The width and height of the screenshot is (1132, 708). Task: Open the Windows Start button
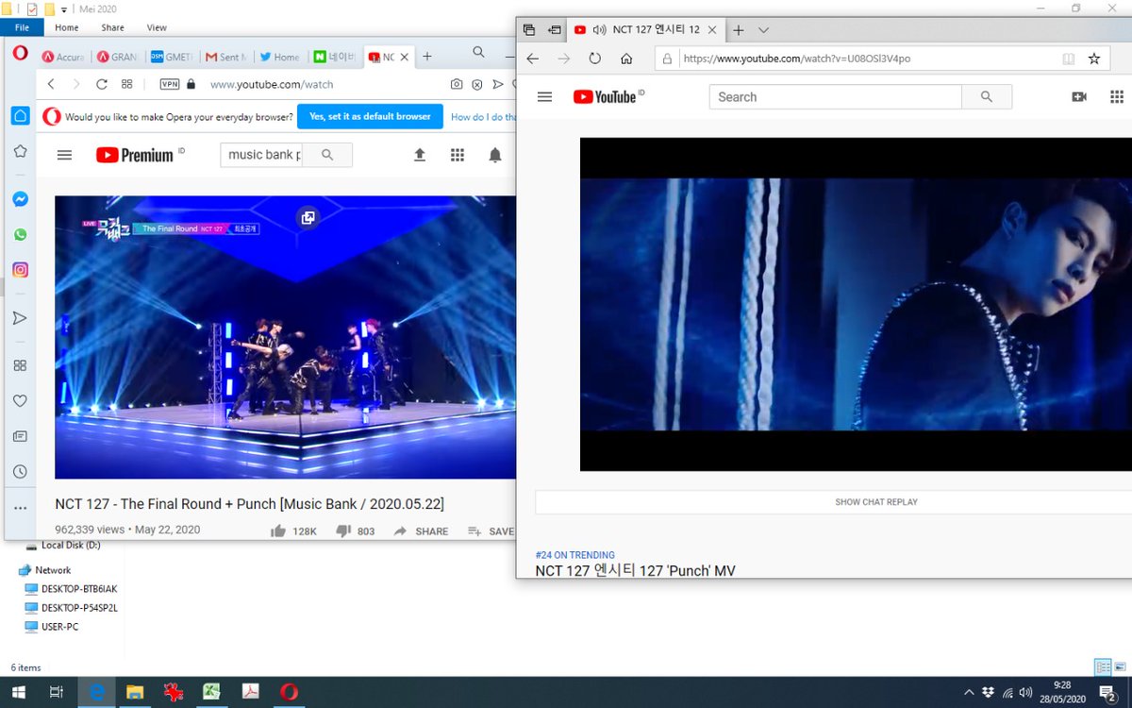click(18, 692)
